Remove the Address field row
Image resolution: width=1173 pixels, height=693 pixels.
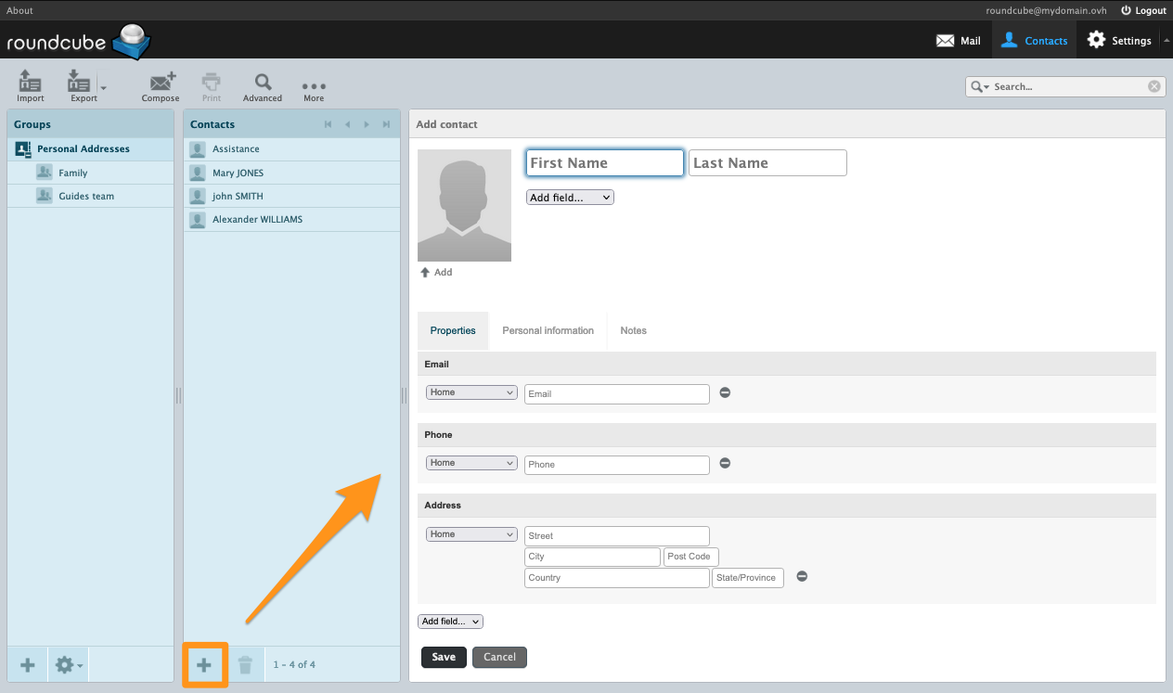[802, 576]
